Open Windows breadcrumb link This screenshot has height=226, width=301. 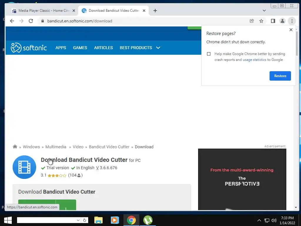click(x=31, y=147)
